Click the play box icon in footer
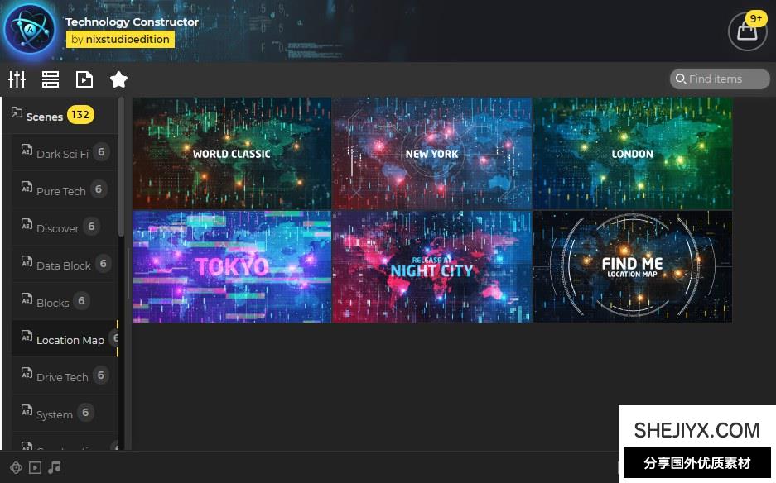This screenshot has width=776, height=483. pyautogui.click(x=35, y=467)
